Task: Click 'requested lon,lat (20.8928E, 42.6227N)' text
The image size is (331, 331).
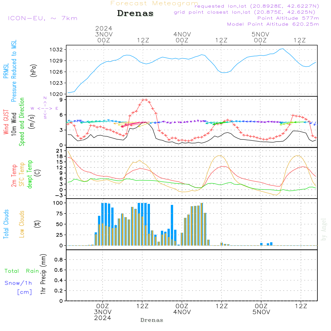Action: click(257, 6)
